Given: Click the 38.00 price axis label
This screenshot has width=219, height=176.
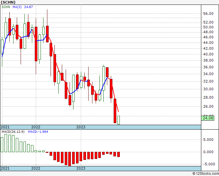Looking at the screenshot, I should (x=208, y=60).
